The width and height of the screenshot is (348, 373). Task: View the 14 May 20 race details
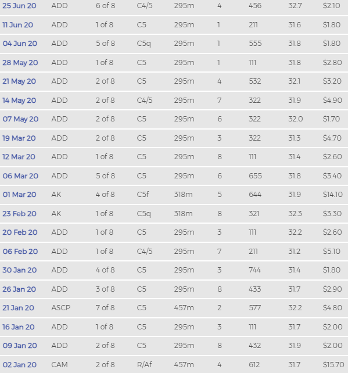pos(19,101)
